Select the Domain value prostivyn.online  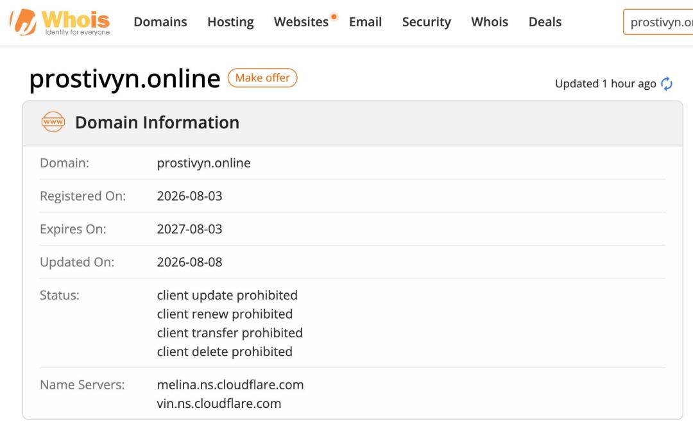point(204,163)
